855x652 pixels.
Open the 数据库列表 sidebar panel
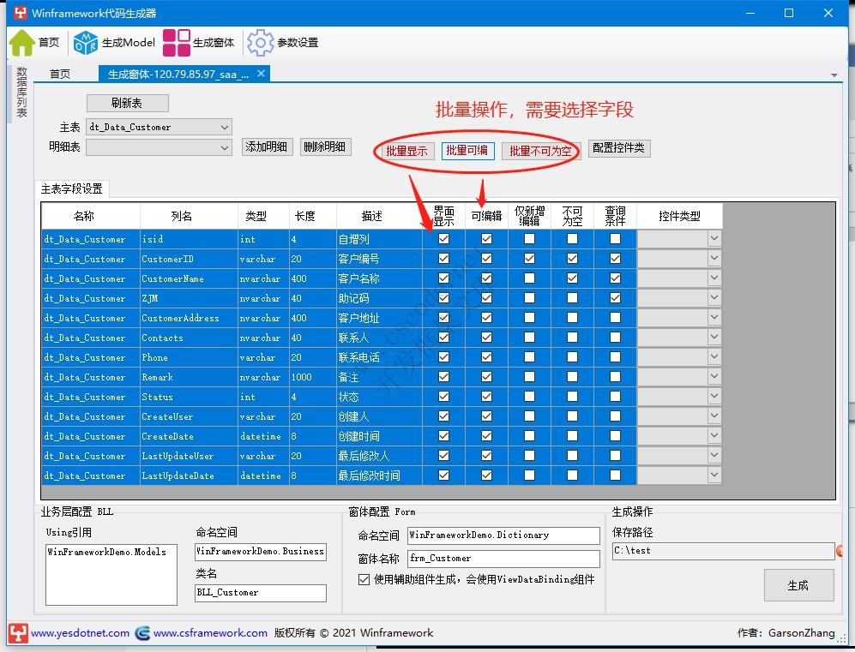point(21,94)
